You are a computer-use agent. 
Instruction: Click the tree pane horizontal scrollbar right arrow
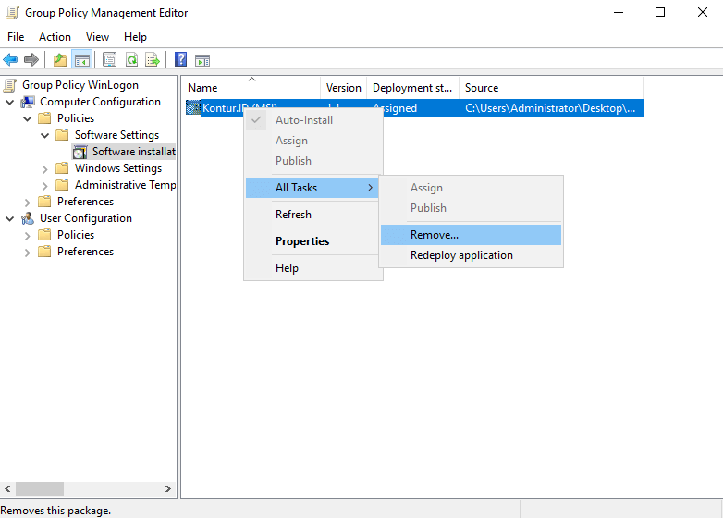168,488
